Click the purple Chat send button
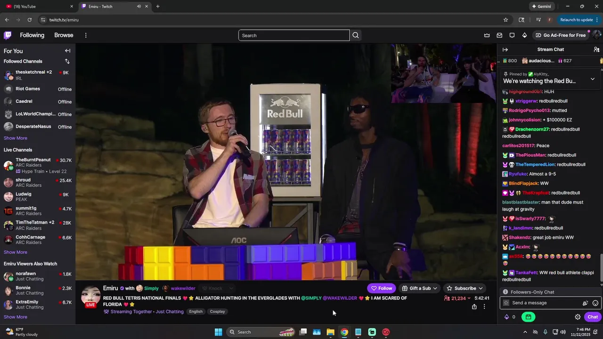Image resolution: width=603 pixels, height=339 pixels. [593, 317]
